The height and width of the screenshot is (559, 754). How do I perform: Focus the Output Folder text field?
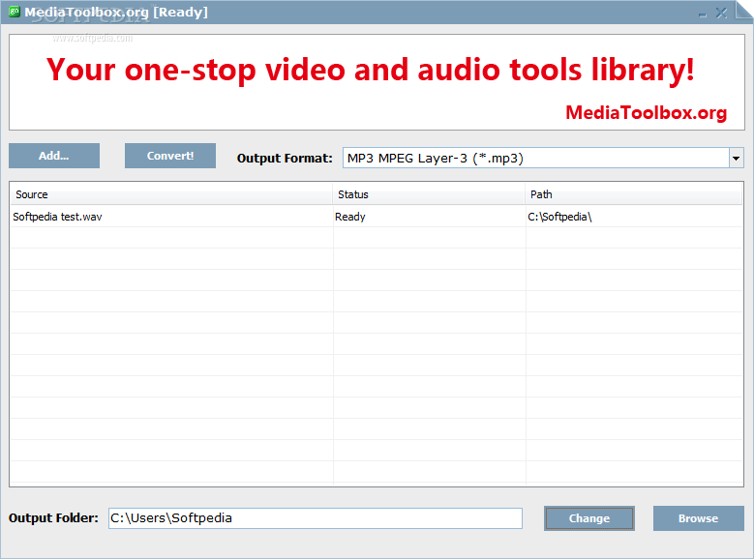(x=316, y=518)
